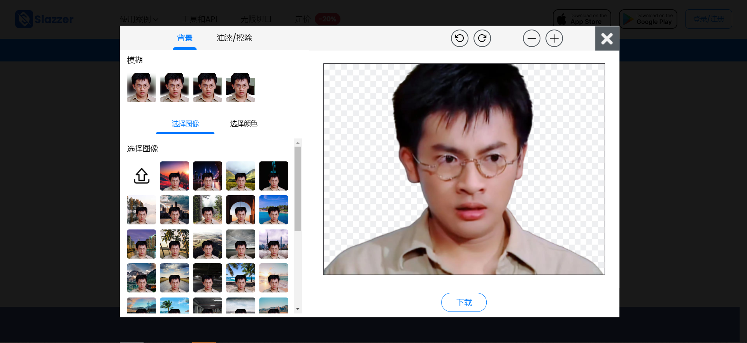Apply the archway tunnel background
Viewport: 747px width, 343px height.
coord(240,210)
